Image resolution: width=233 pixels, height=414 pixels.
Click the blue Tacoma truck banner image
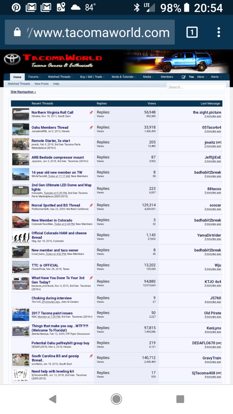pyautogui.click(x=177, y=61)
